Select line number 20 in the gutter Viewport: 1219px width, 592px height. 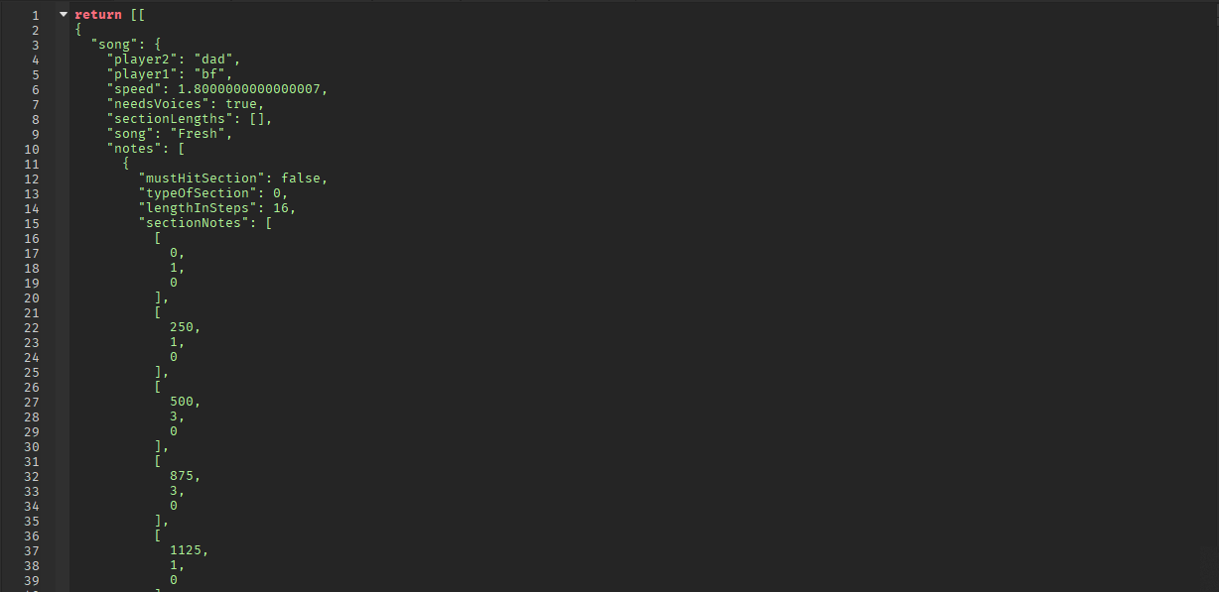pos(32,297)
